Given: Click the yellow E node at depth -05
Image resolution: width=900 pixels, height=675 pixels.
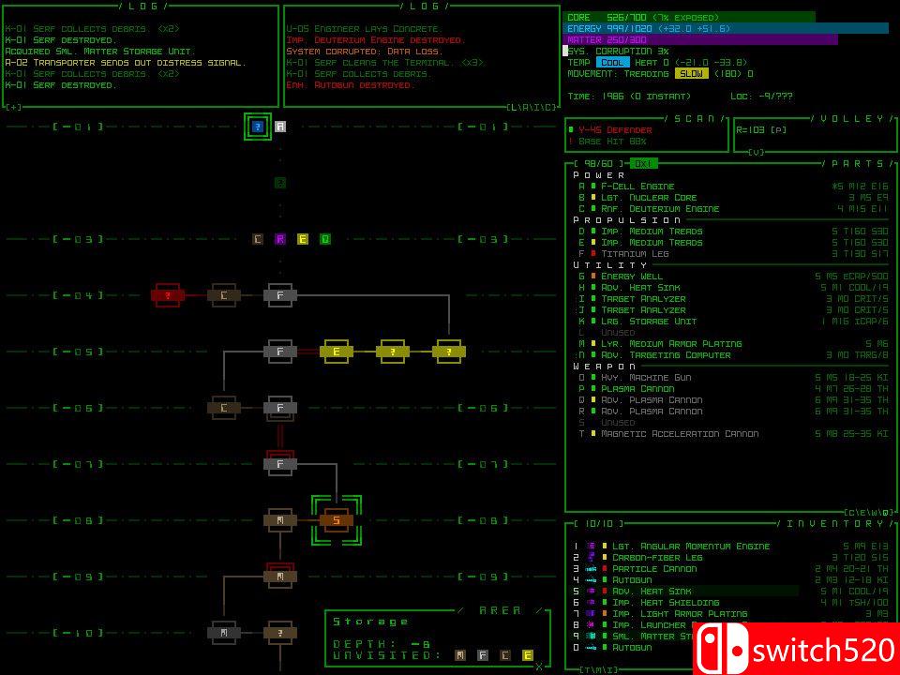Looking at the screenshot, I should [336, 352].
